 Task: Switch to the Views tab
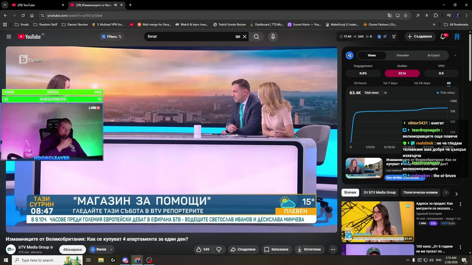372,55
